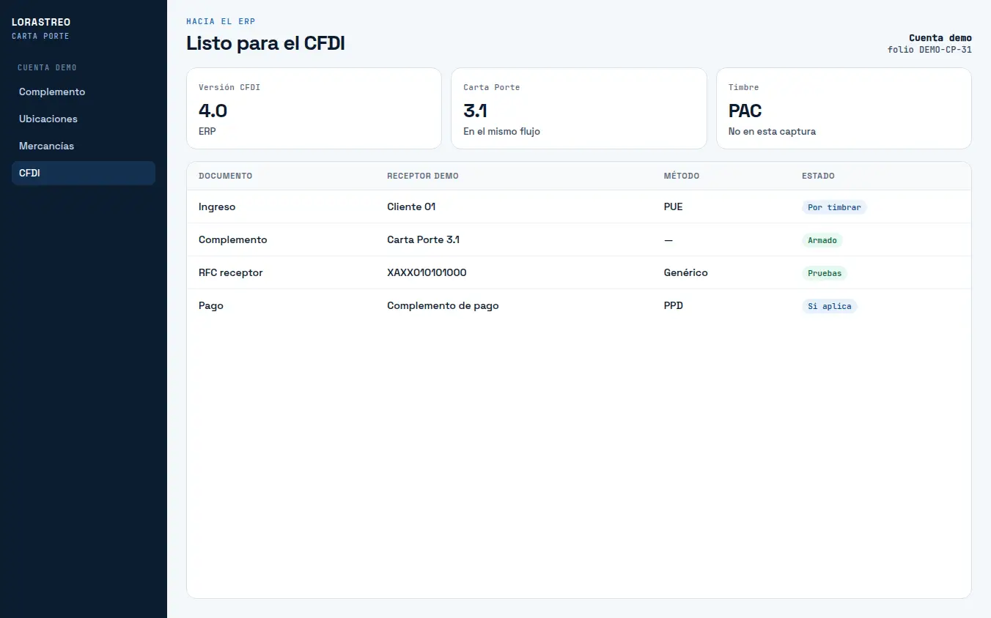The height and width of the screenshot is (618, 991).
Task: Click the 'Cuenta demo' header label
Action: [940, 38]
